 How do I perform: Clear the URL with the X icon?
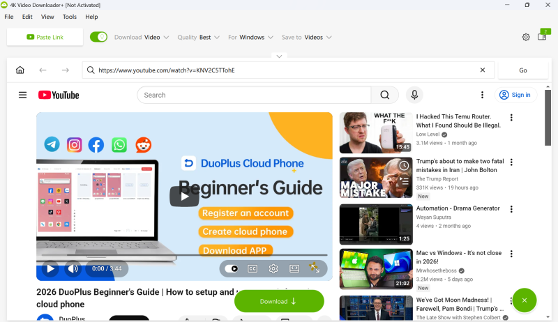(x=483, y=70)
